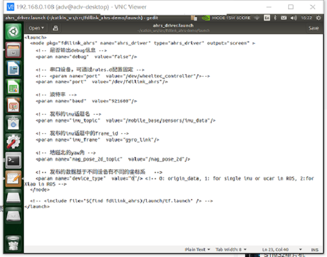This screenshot has width=327, height=257.
Task: Open Ubuntu Software store icon
Action: (x=13, y=124)
